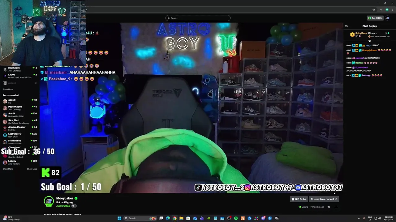This screenshot has height=222, width=396.
Task: Open Google Chrome from taskbar
Action: tap(174, 218)
